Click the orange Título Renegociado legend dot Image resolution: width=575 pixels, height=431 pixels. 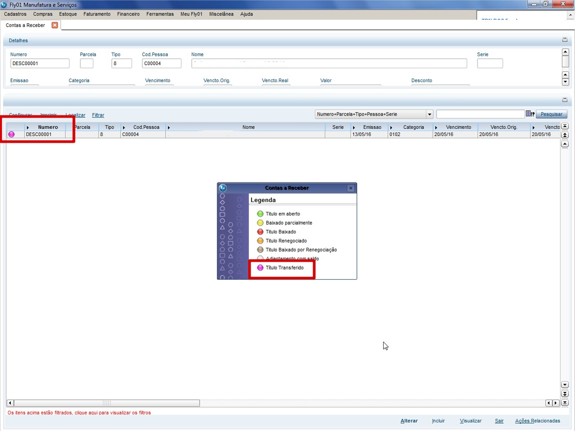(x=260, y=241)
